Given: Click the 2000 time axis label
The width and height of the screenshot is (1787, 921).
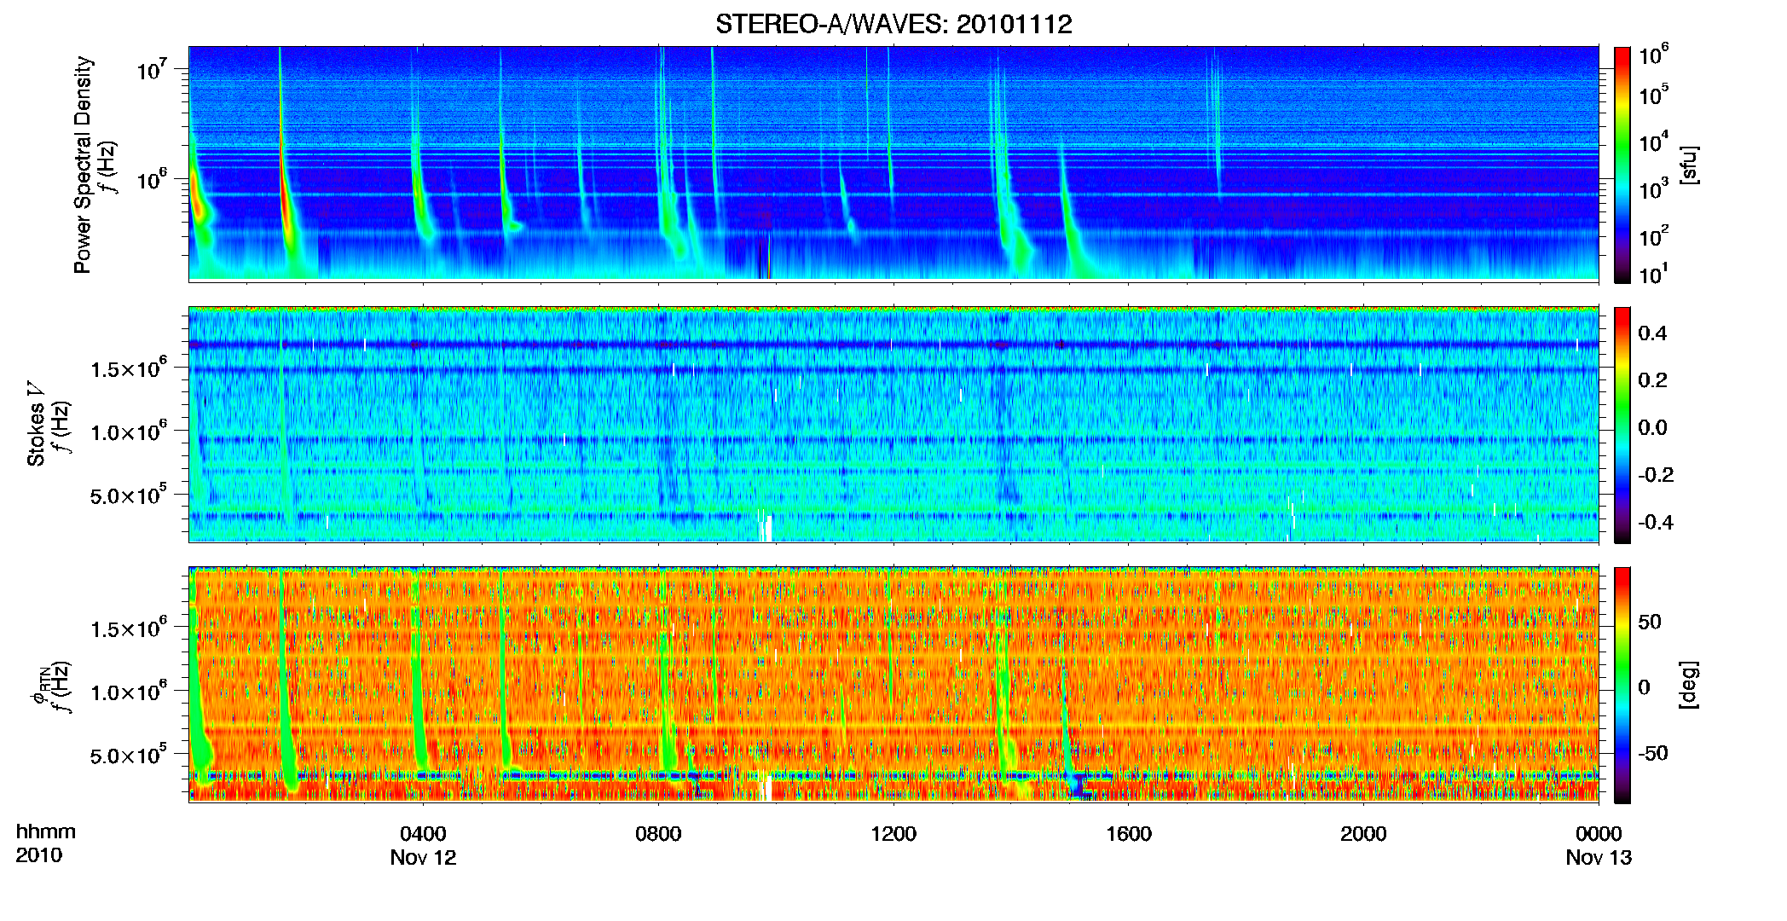Looking at the screenshot, I should point(1363,834).
